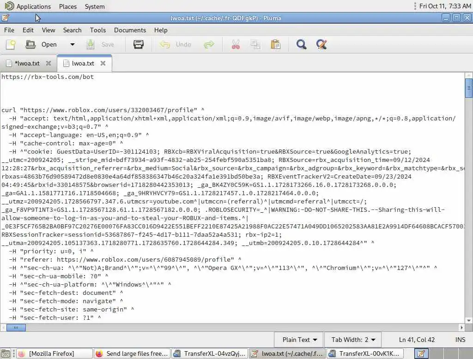Print the document via the printer icon

click(x=139, y=45)
